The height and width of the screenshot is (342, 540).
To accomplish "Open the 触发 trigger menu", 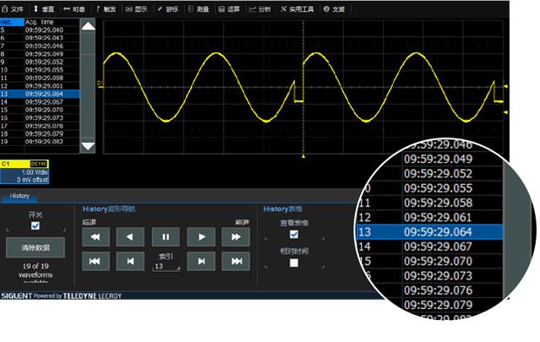I will coord(106,8).
